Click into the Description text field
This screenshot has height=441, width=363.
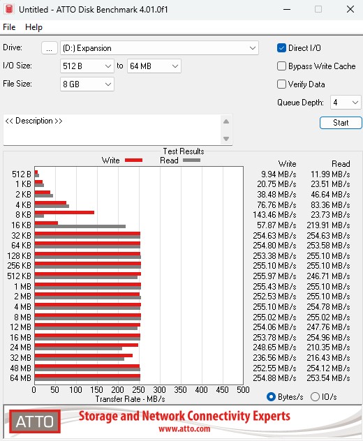[112, 130]
